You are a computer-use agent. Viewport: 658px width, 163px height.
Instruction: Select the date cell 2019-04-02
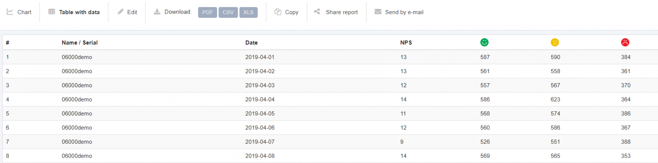point(260,71)
